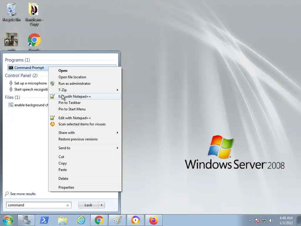Select Restore previous versions
The height and width of the screenshot is (226, 301).
(85, 139)
